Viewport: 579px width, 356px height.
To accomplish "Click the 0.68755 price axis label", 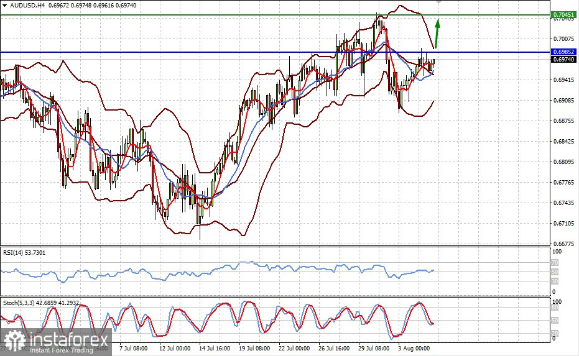I will pos(563,121).
